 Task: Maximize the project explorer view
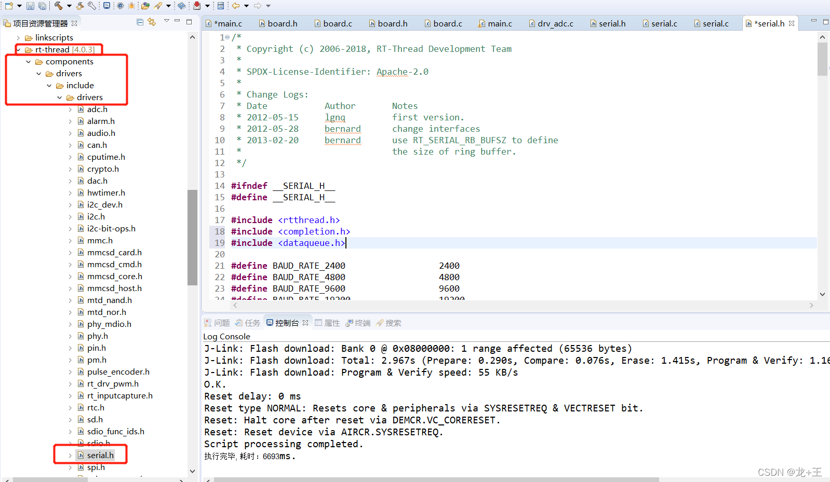pyautogui.click(x=189, y=21)
